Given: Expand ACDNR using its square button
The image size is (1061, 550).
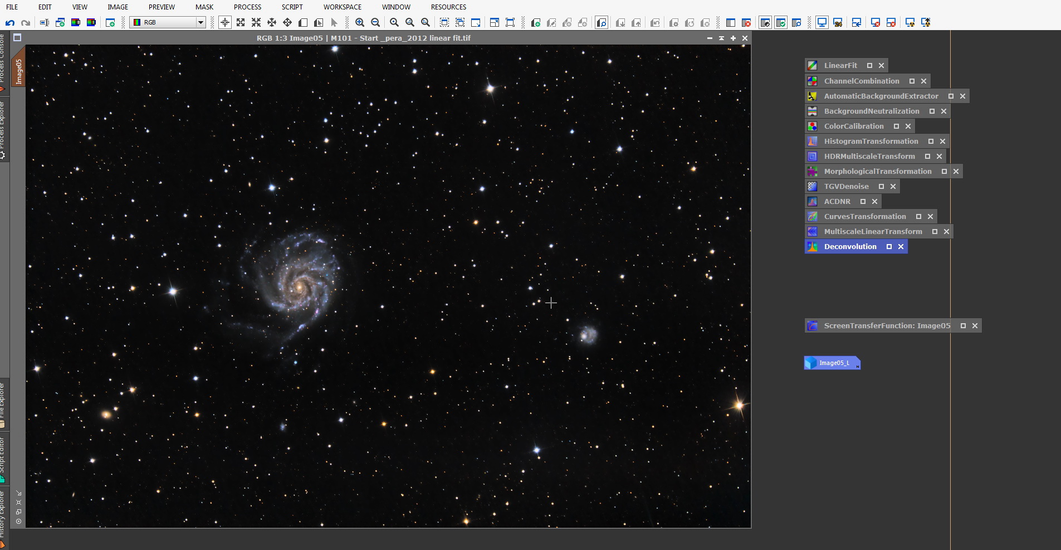Looking at the screenshot, I should point(863,201).
